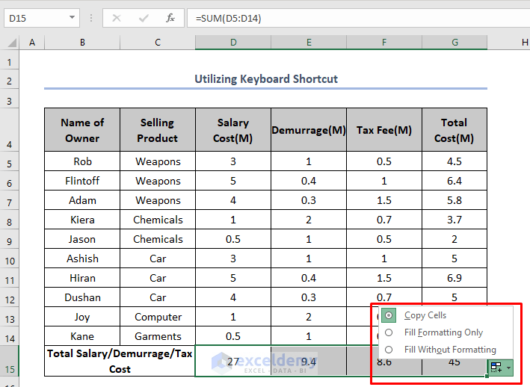
Task: Click the formula bar showing =SUM(D5:D14)
Action: click(358, 18)
